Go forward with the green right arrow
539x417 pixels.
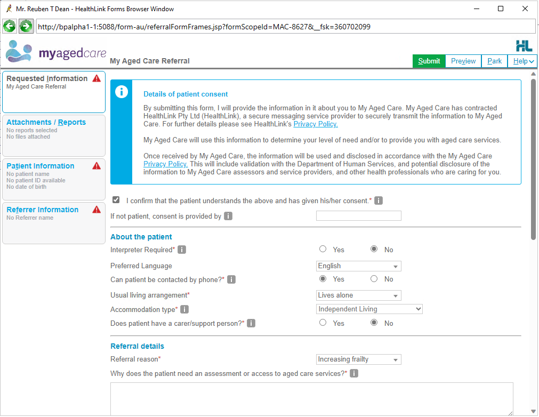click(x=26, y=26)
